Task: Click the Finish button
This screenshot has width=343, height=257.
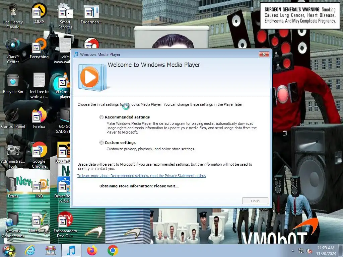Action: [255, 201]
